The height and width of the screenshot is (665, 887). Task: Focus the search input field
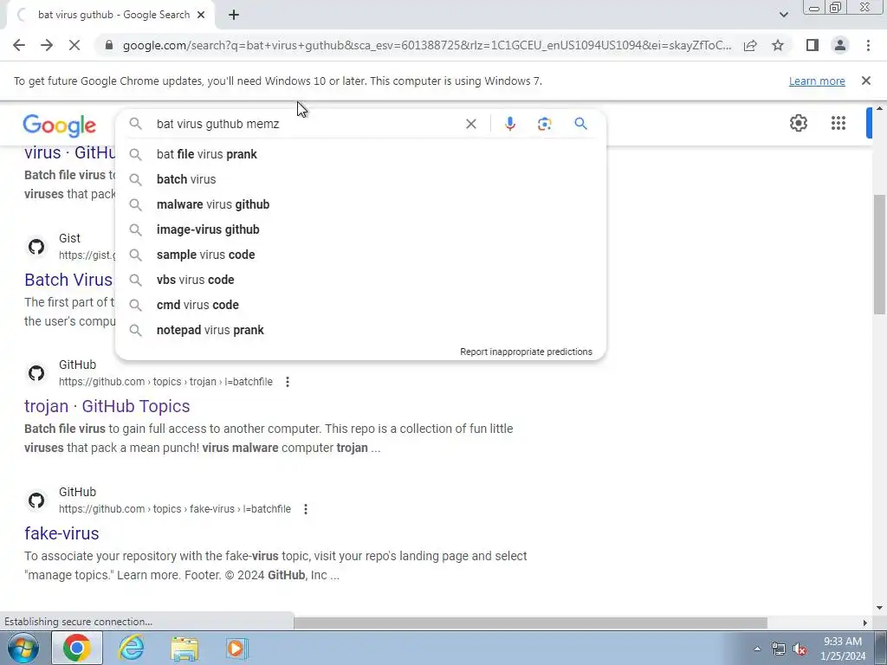(x=306, y=124)
